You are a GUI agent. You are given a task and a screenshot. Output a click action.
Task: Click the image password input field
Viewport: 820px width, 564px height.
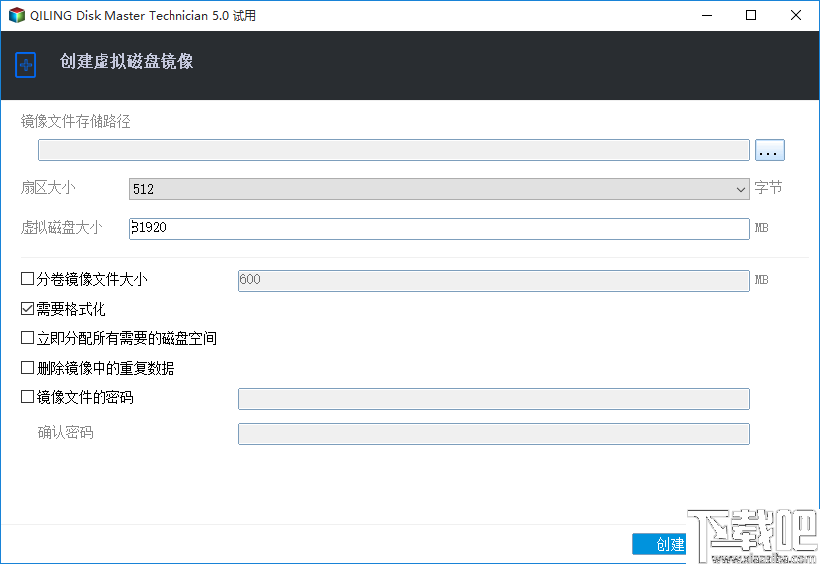(x=493, y=399)
